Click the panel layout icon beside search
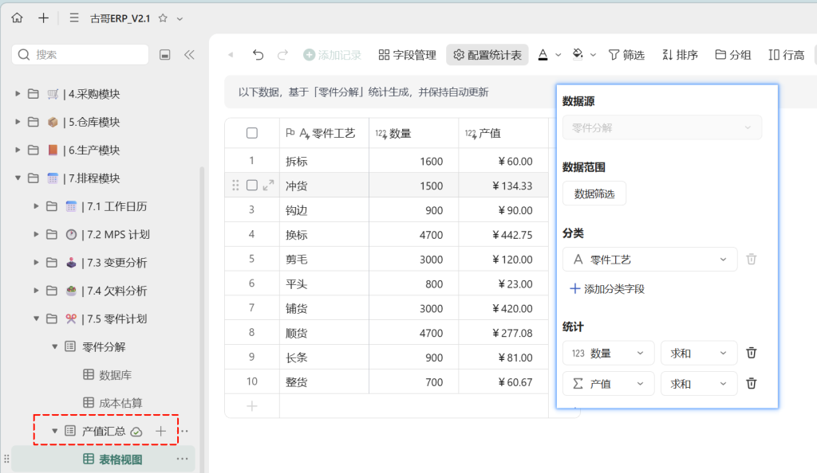This screenshot has width=817, height=473. [164, 55]
